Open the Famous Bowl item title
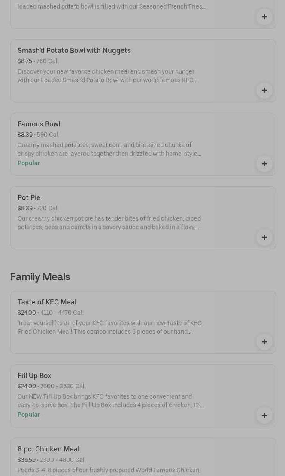 (x=39, y=124)
